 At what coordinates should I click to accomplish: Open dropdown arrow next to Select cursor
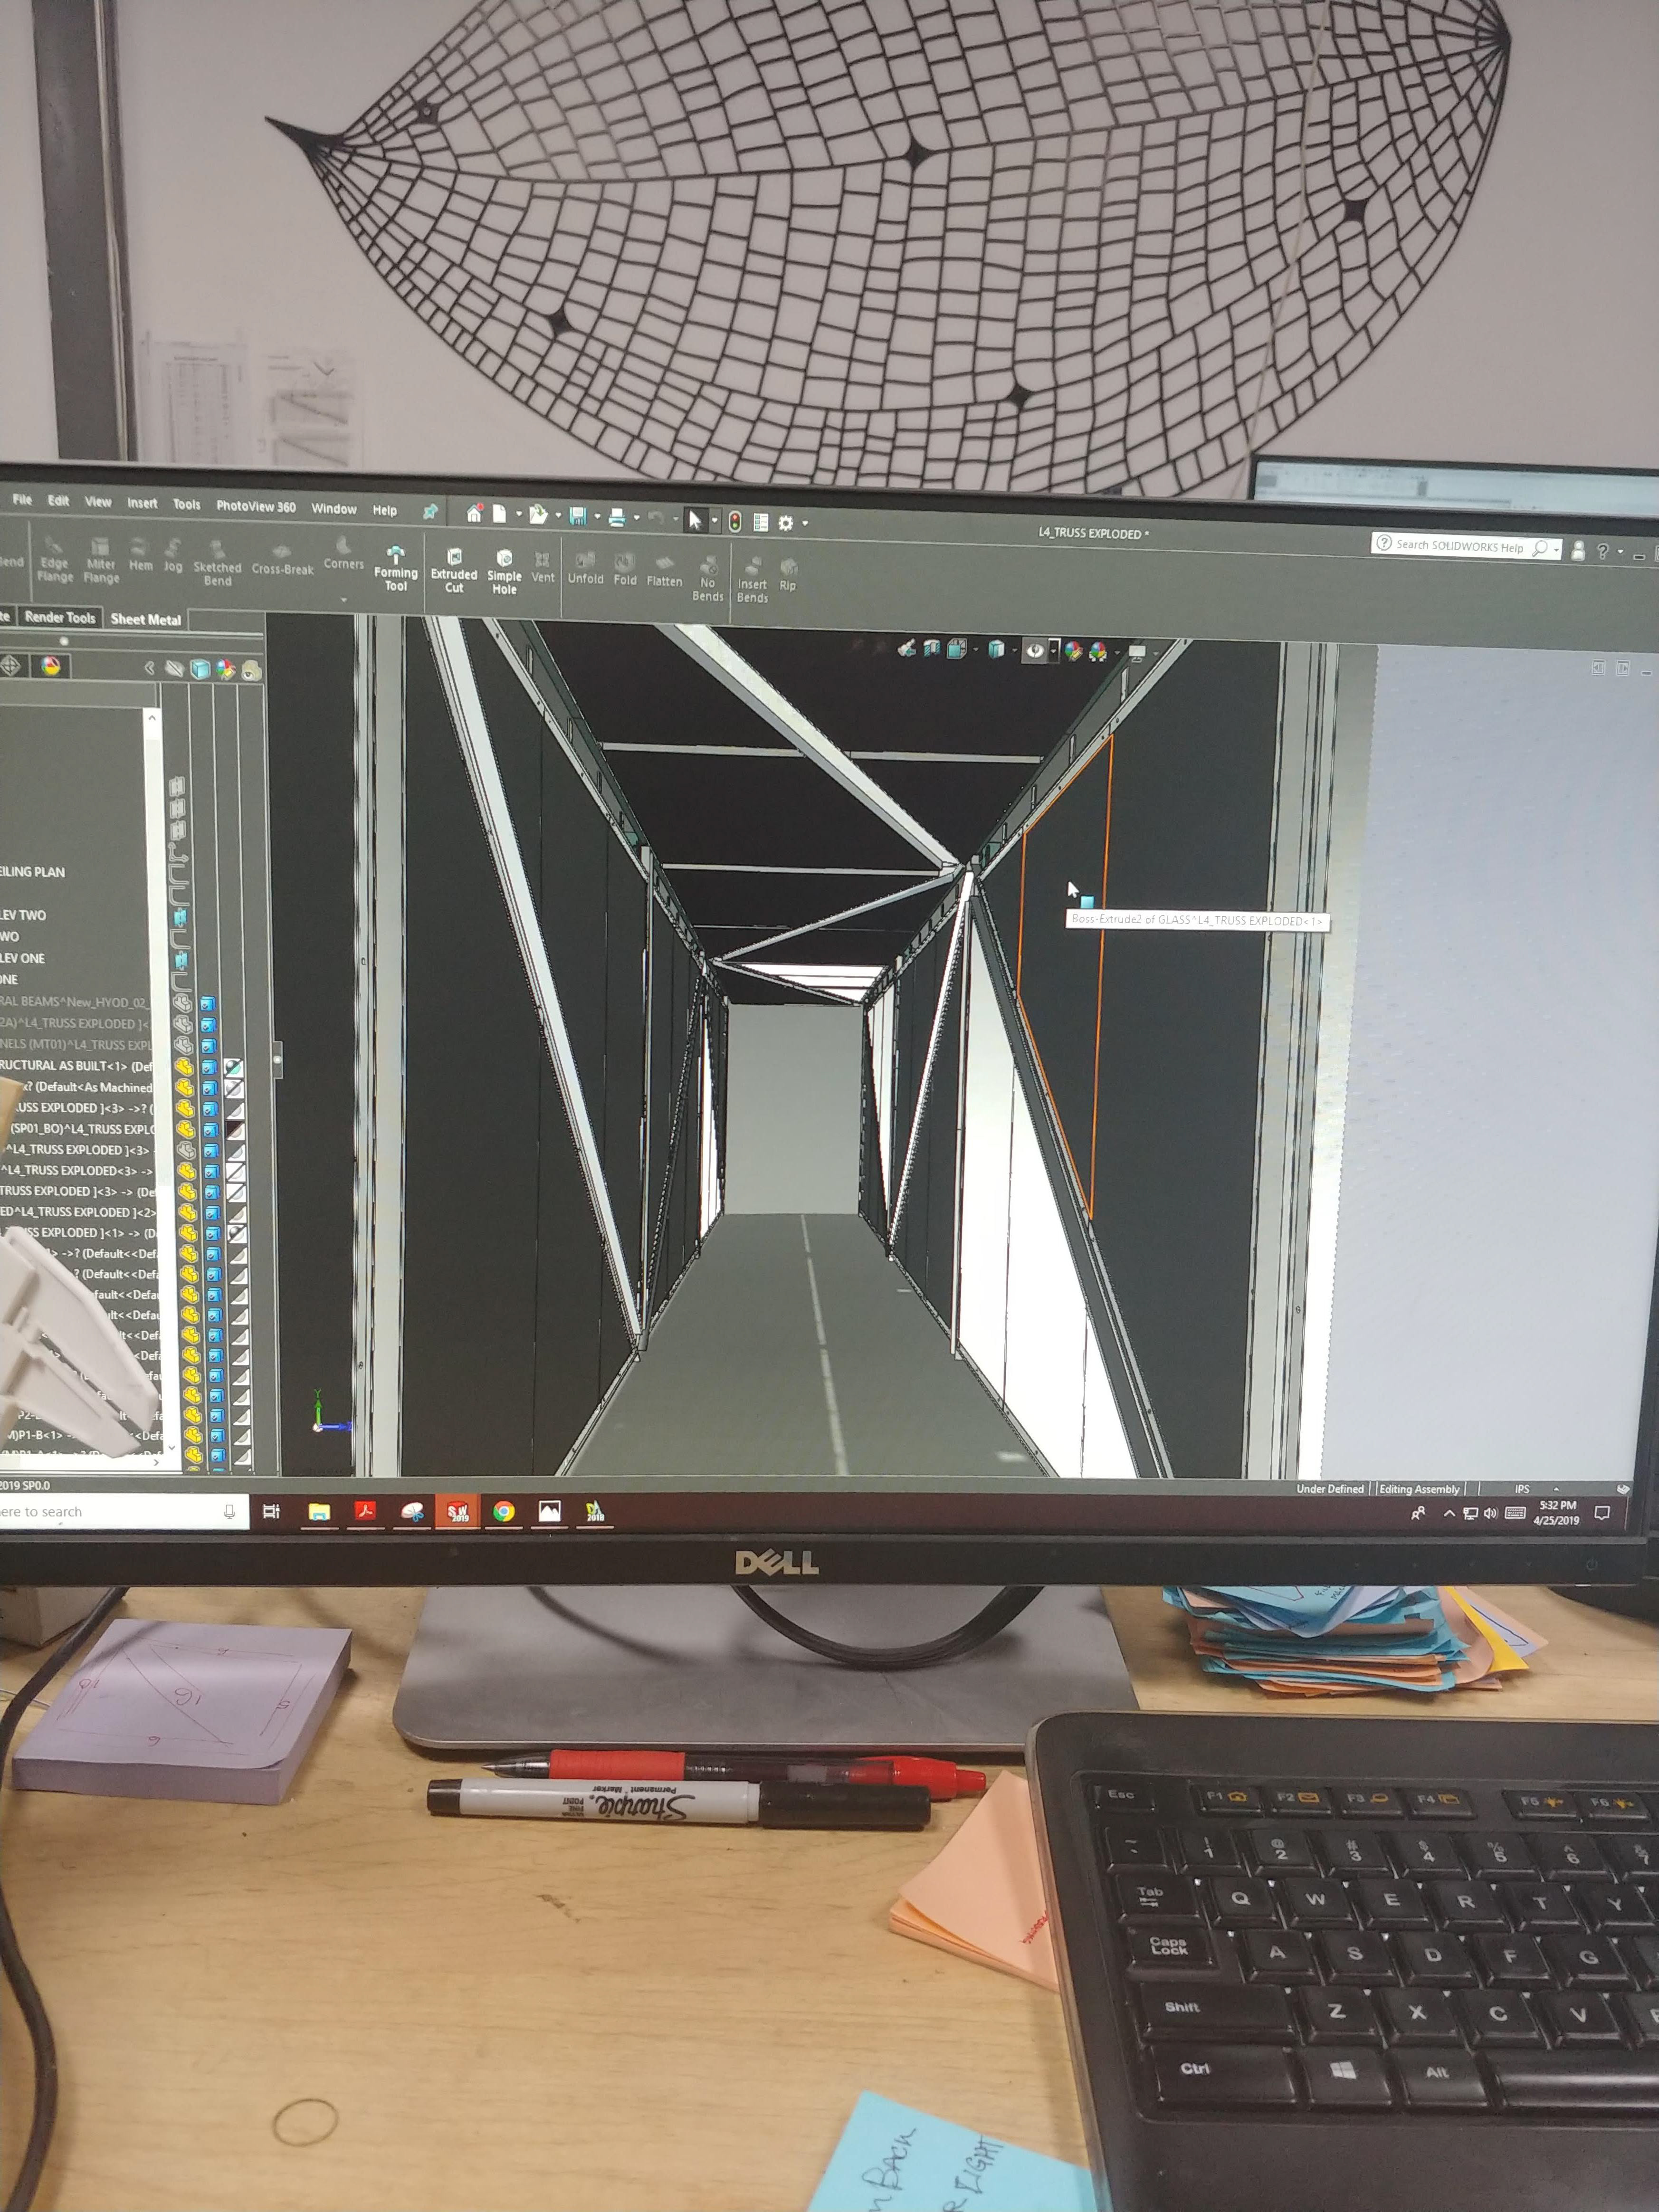coord(714,520)
